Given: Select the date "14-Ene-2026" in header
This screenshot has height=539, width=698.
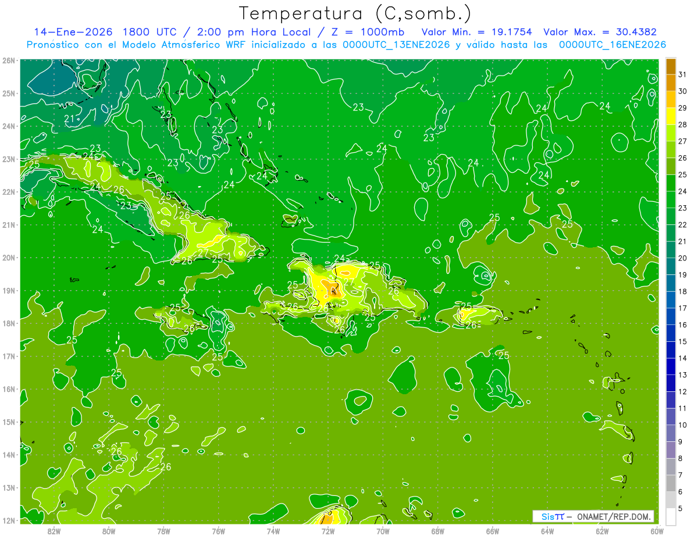Looking at the screenshot, I should tap(74, 32).
